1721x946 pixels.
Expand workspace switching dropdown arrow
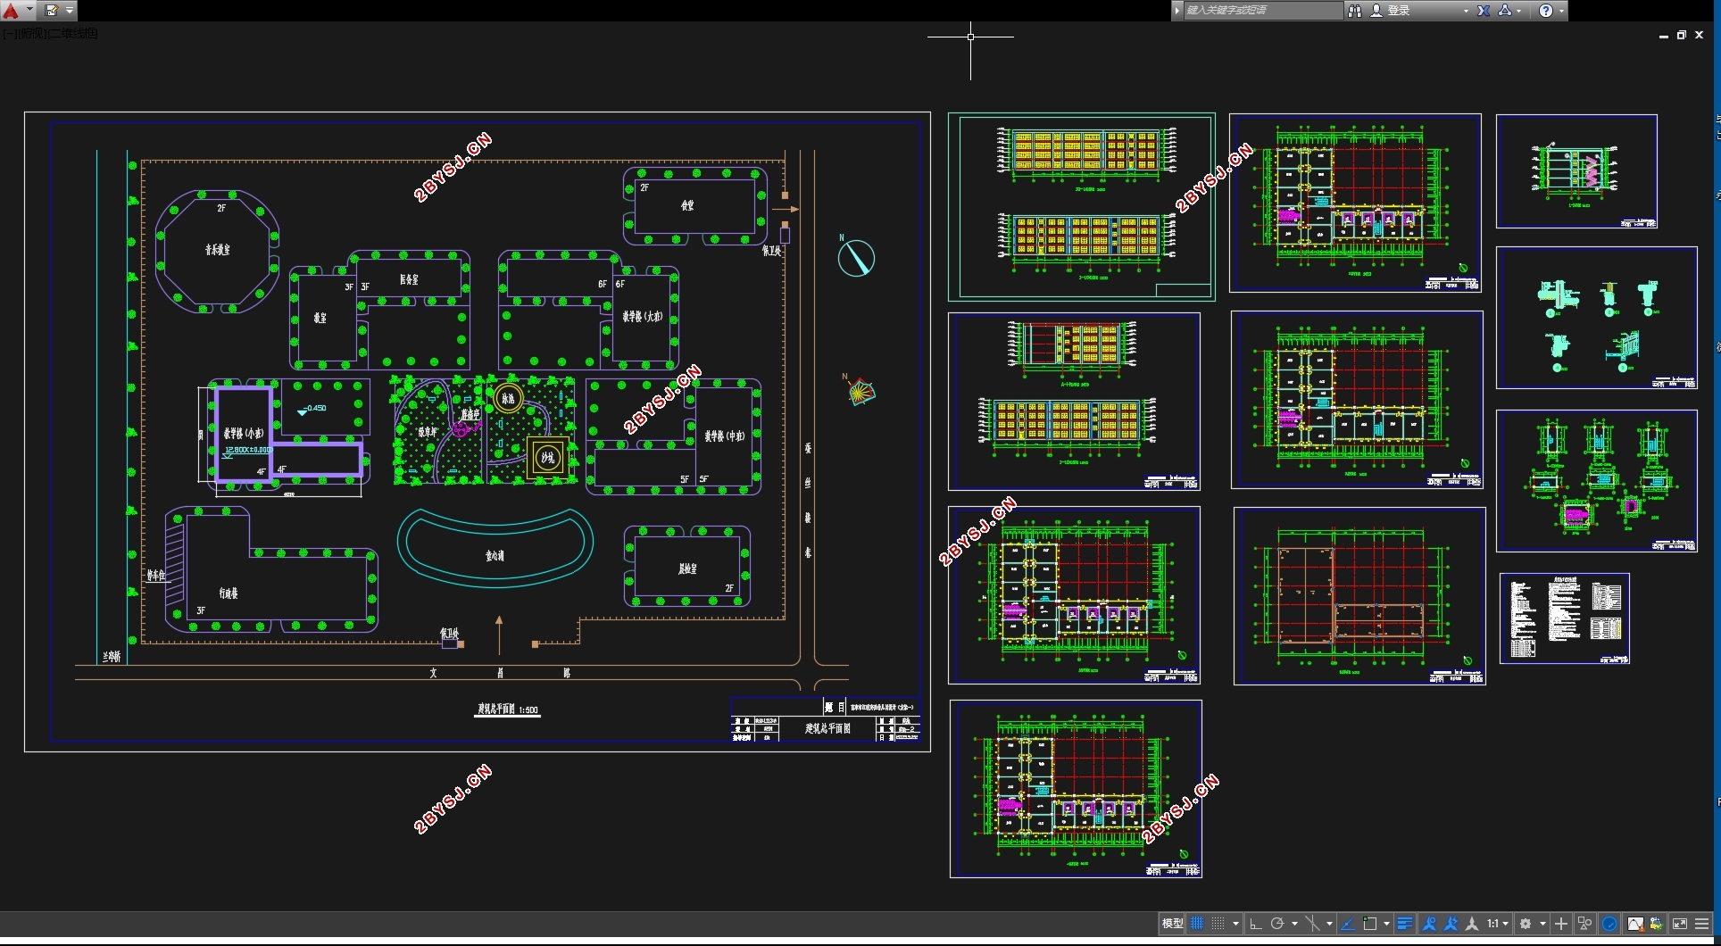point(1542,924)
